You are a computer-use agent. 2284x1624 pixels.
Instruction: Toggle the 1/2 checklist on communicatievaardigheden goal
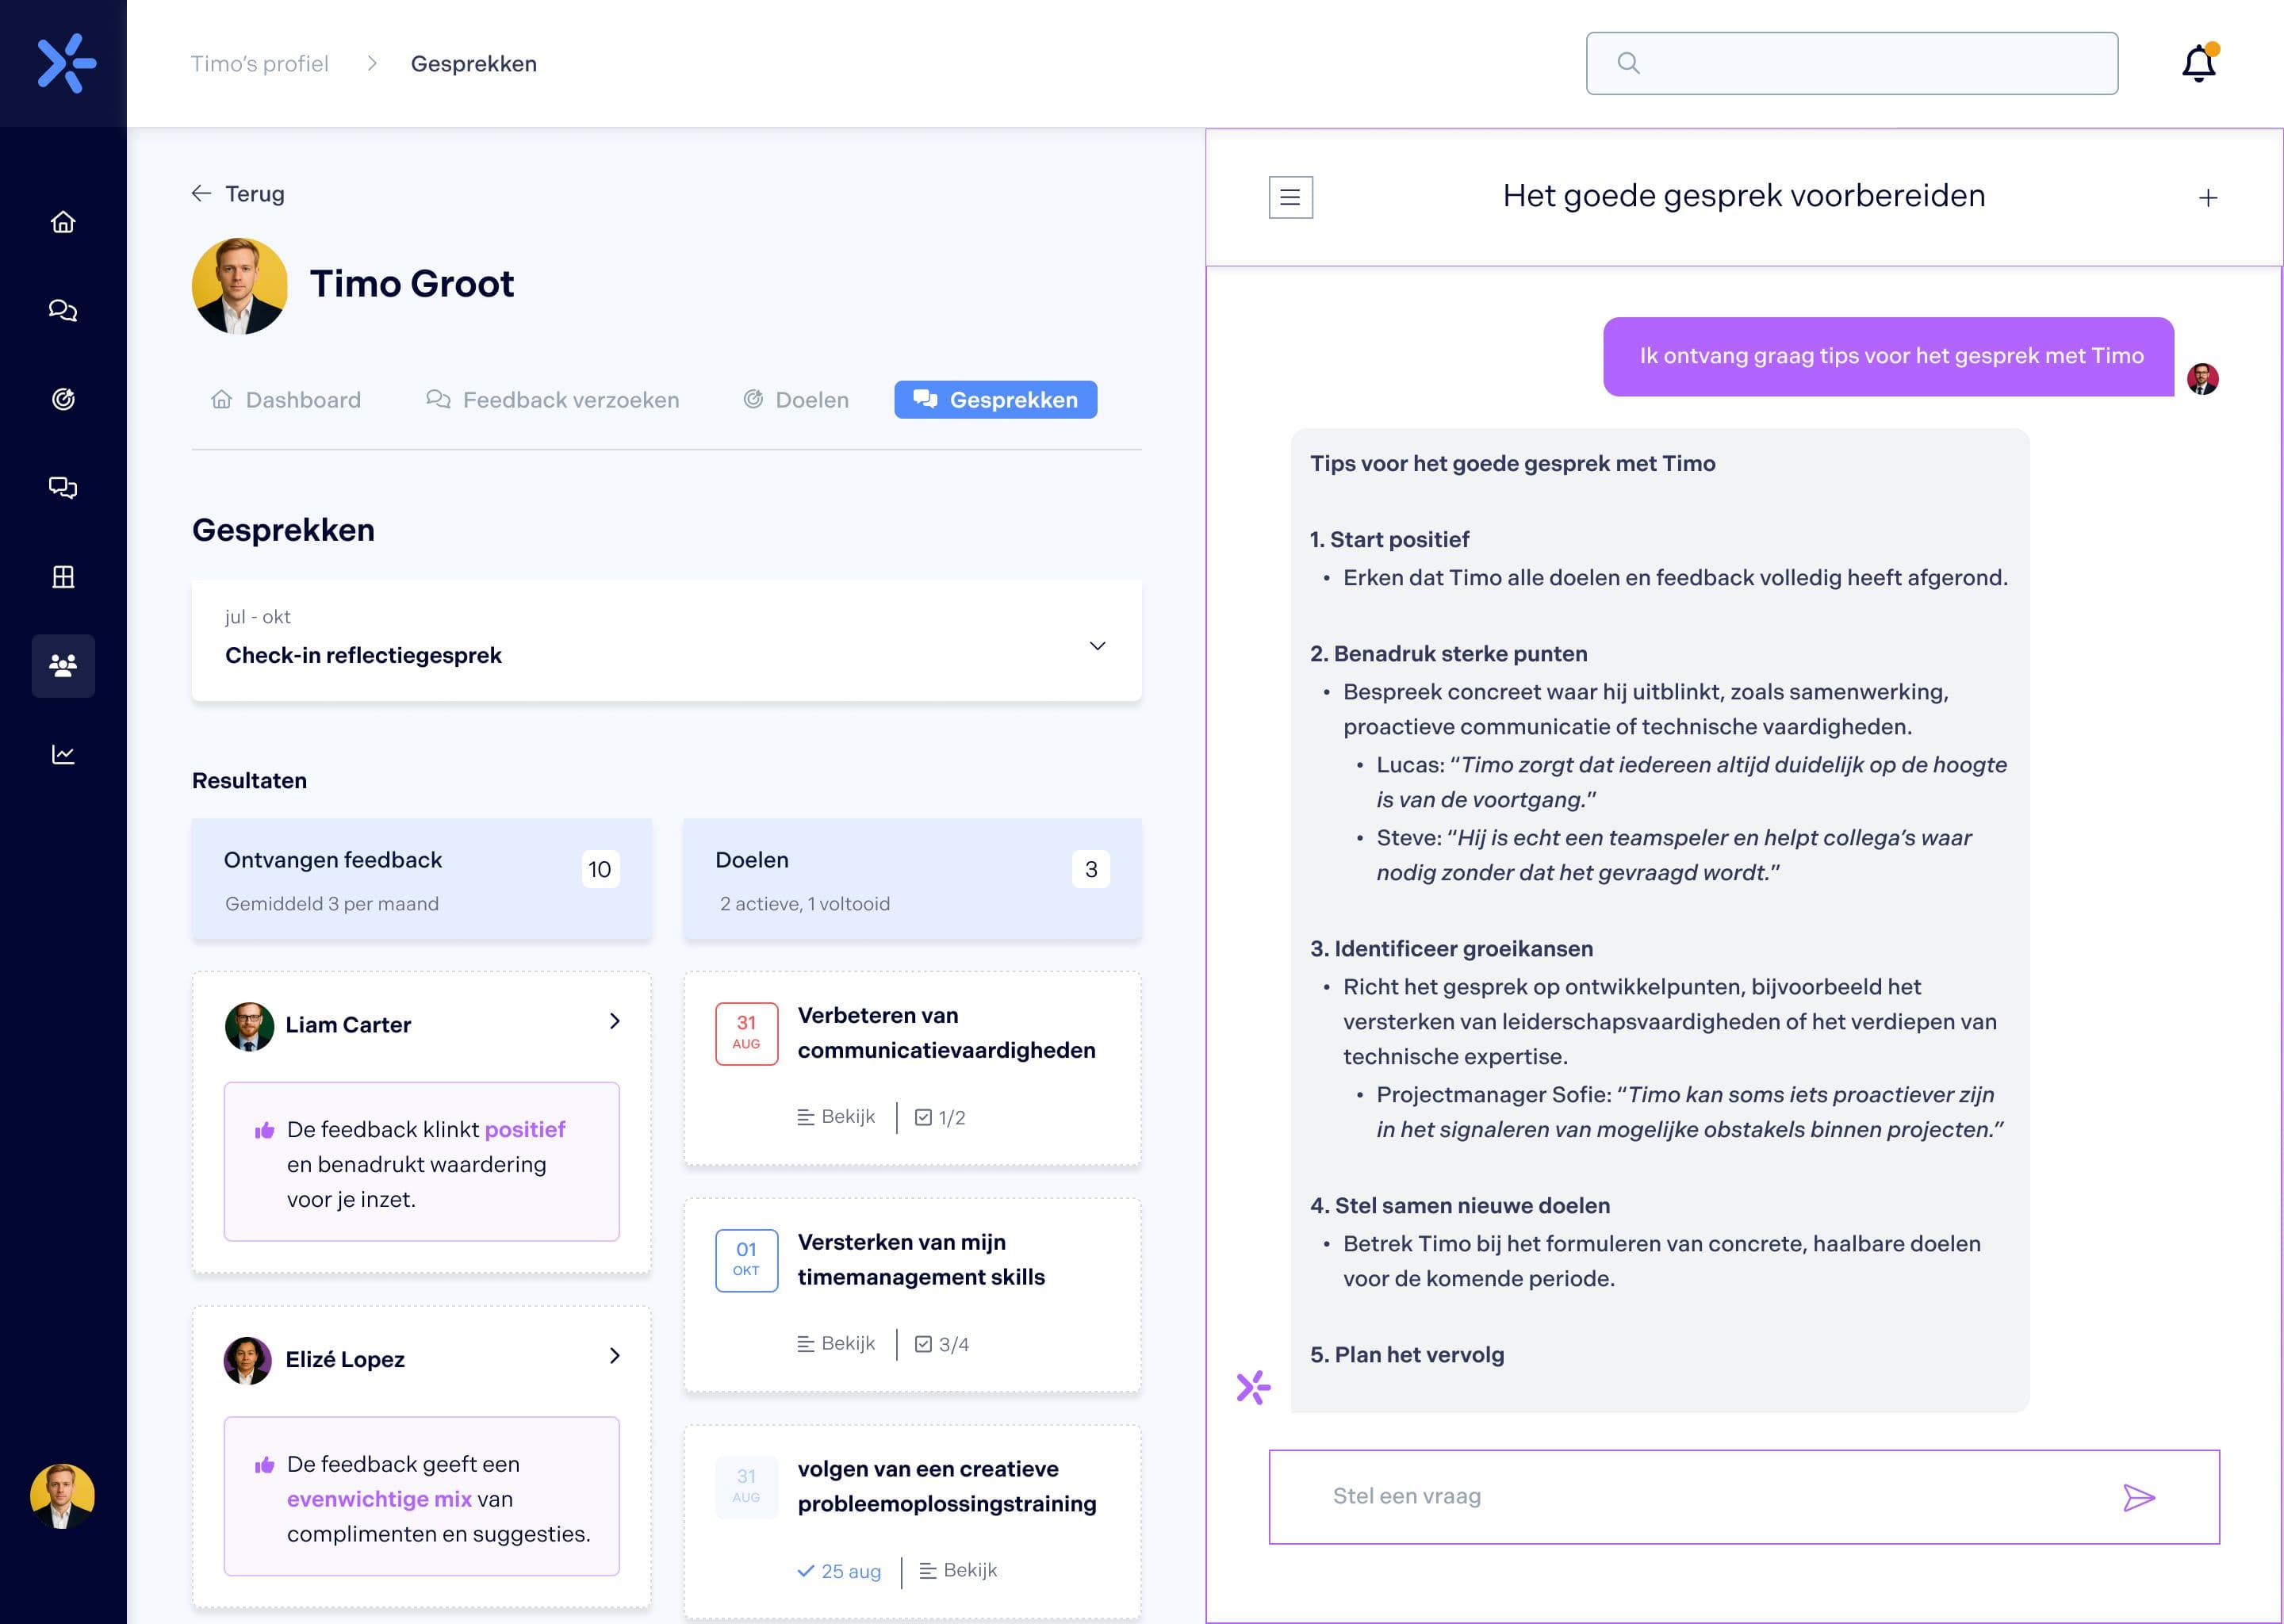coord(940,1117)
